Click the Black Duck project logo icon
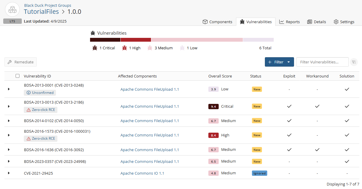Image resolution: width=362 pixels, height=189 pixels. (x=12, y=9)
